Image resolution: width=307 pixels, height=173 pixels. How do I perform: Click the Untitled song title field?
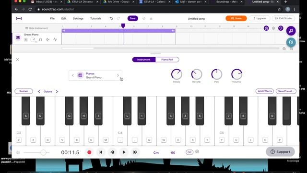click(196, 19)
